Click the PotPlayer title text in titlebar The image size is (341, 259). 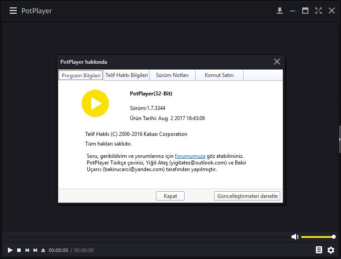[x=37, y=11]
